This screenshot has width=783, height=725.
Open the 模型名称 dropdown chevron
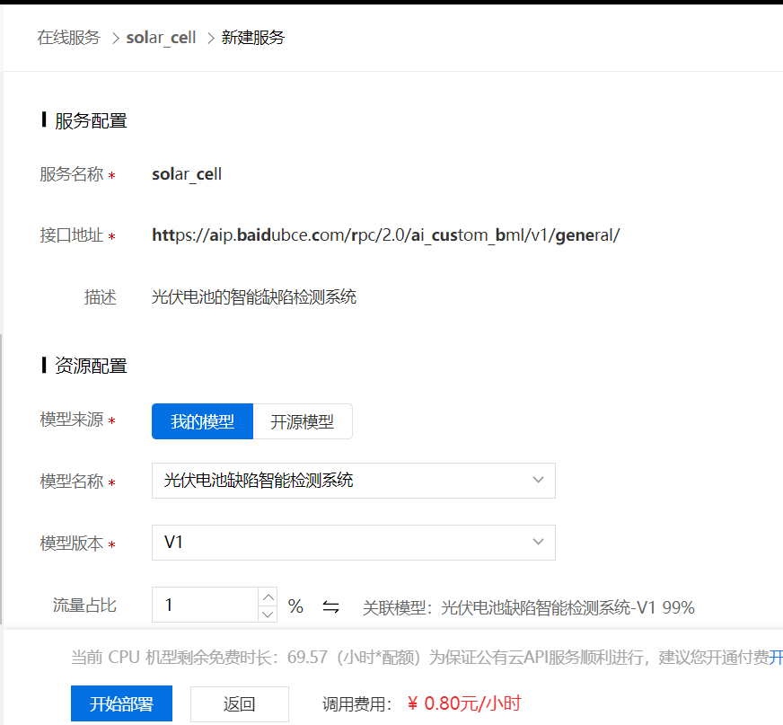coord(538,481)
